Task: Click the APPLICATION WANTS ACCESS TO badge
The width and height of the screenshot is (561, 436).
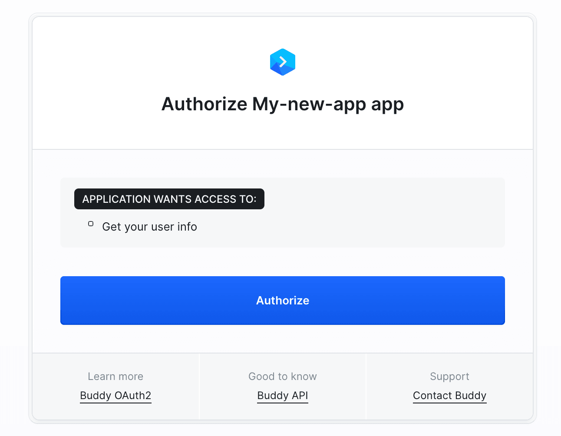Action: (169, 199)
